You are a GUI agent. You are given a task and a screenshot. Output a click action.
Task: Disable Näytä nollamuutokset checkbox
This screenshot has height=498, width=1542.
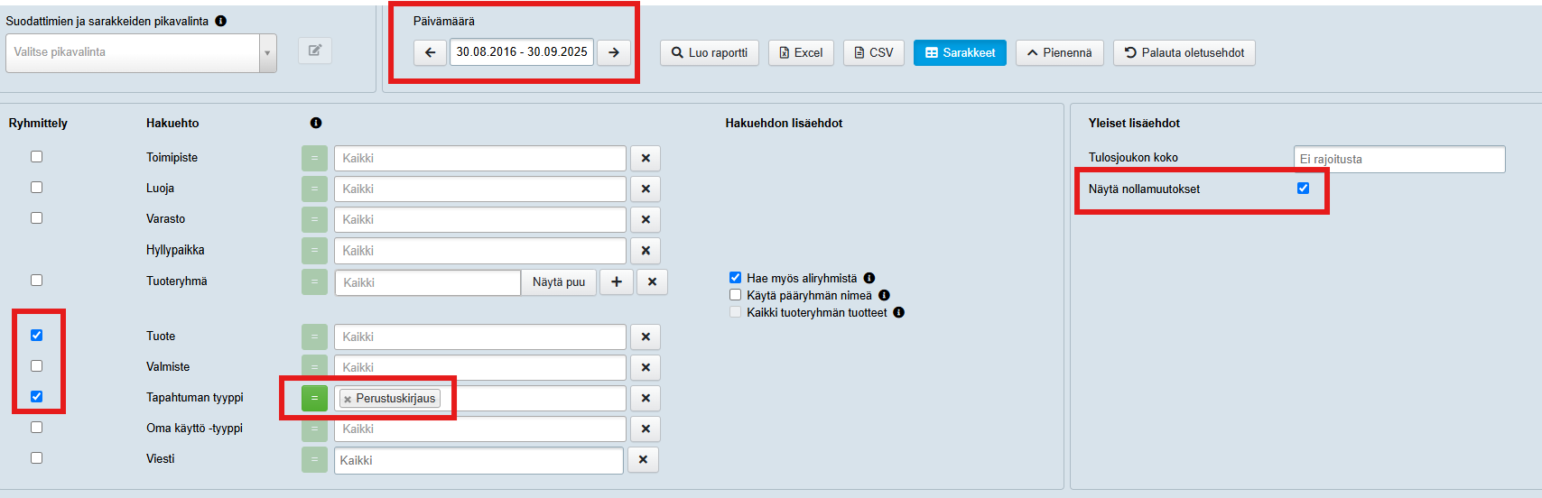click(1303, 188)
